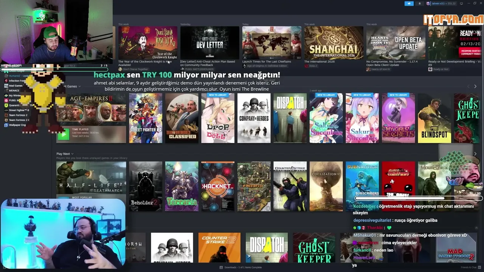Open the Jahrein profile avatar
484x272 pixels.
point(428,3)
